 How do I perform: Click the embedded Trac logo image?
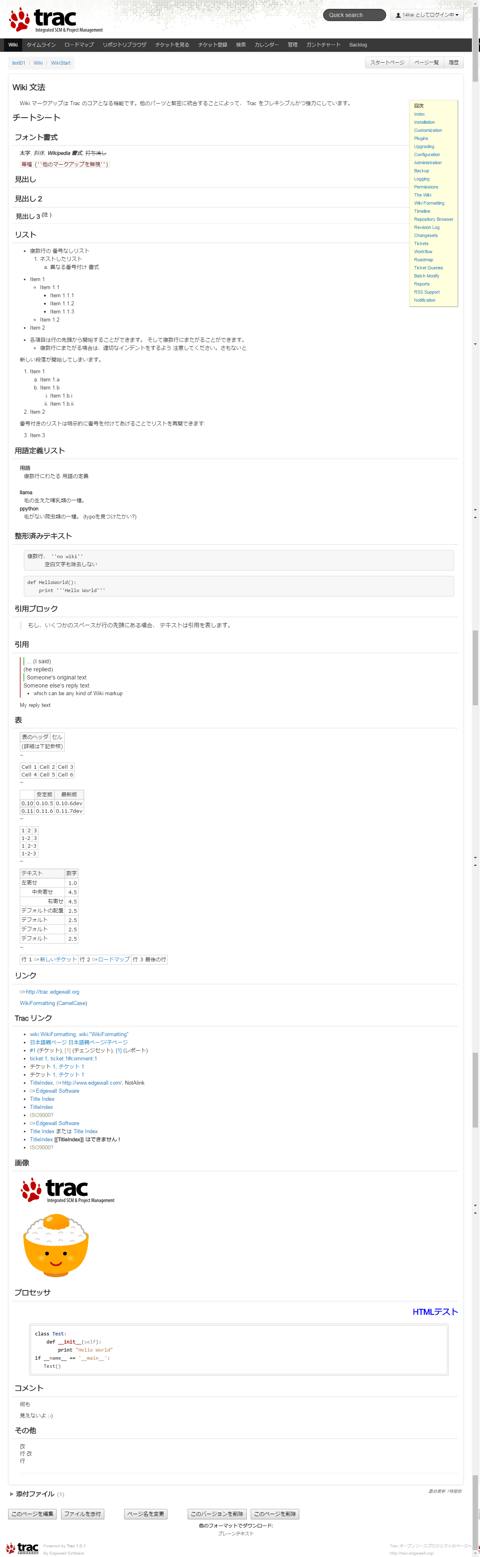click(x=68, y=1190)
